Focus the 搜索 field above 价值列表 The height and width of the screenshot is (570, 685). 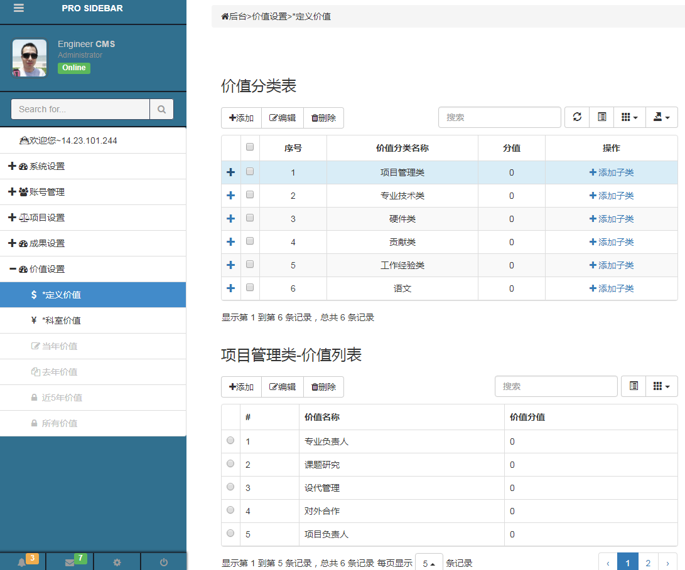(556, 386)
